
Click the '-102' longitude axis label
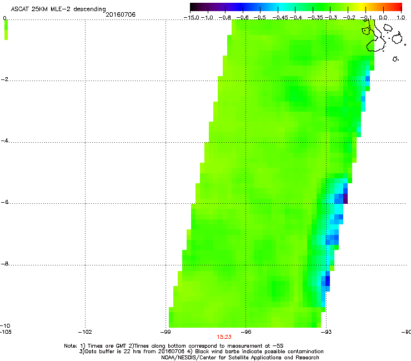85,332
